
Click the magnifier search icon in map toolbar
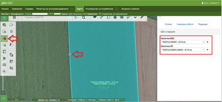(x=84, y=18)
